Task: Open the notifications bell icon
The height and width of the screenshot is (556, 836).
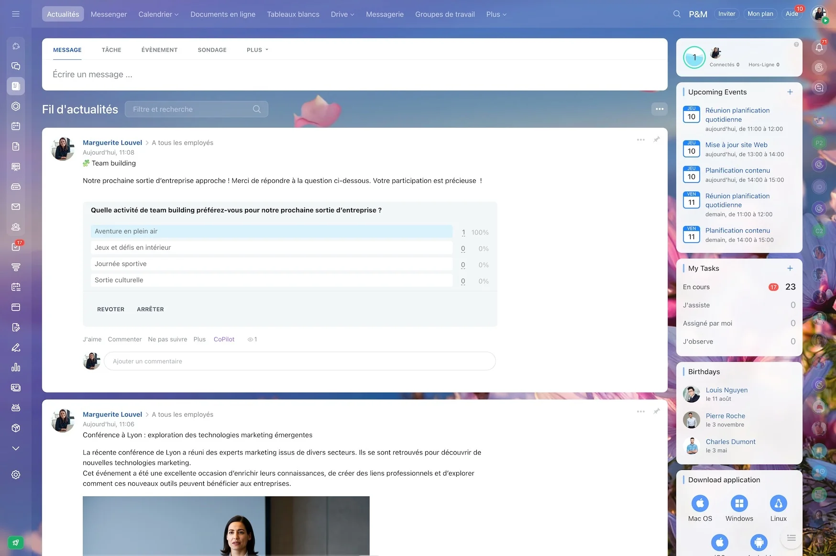Action: [819, 47]
